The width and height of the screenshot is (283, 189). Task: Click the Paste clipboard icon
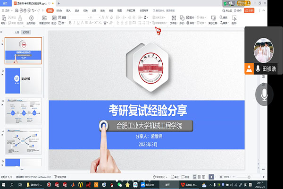pyautogui.click(x=4, y=18)
